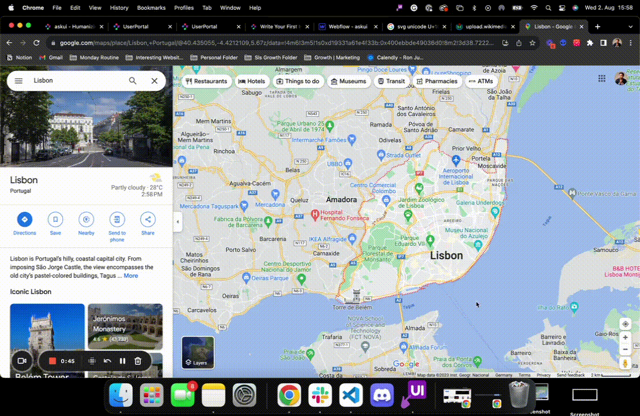Viewport: 640px width, 416px height.
Task: Select the Transit chip
Action: [x=392, y=81]
